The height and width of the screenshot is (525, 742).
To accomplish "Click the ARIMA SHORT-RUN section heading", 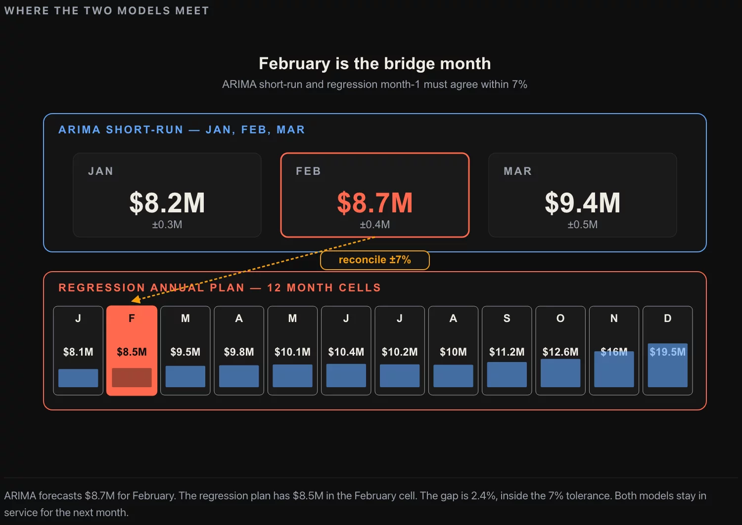I will [182, 130].
